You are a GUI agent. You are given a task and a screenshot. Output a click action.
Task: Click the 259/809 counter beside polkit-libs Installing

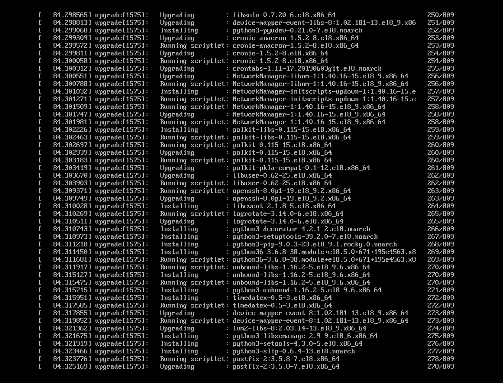tap(440, 130)
